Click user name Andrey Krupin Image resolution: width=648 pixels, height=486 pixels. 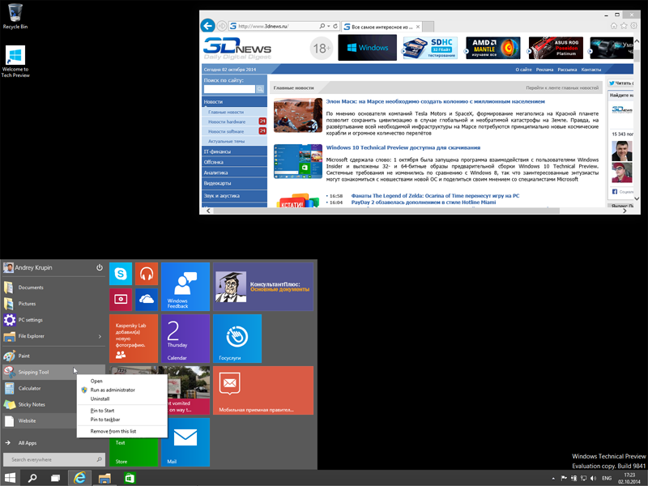tap(33, 267)
